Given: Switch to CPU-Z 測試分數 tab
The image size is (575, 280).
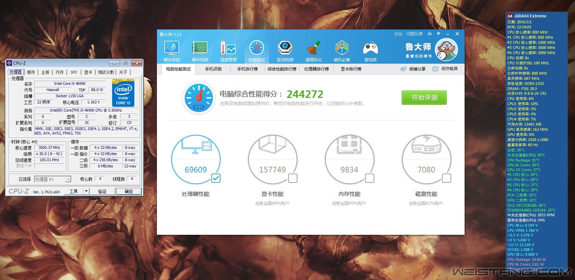Looking at the screenshot, I should coord(106,72).
